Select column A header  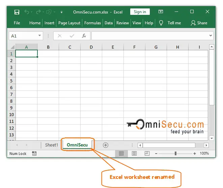pos(26,47)
